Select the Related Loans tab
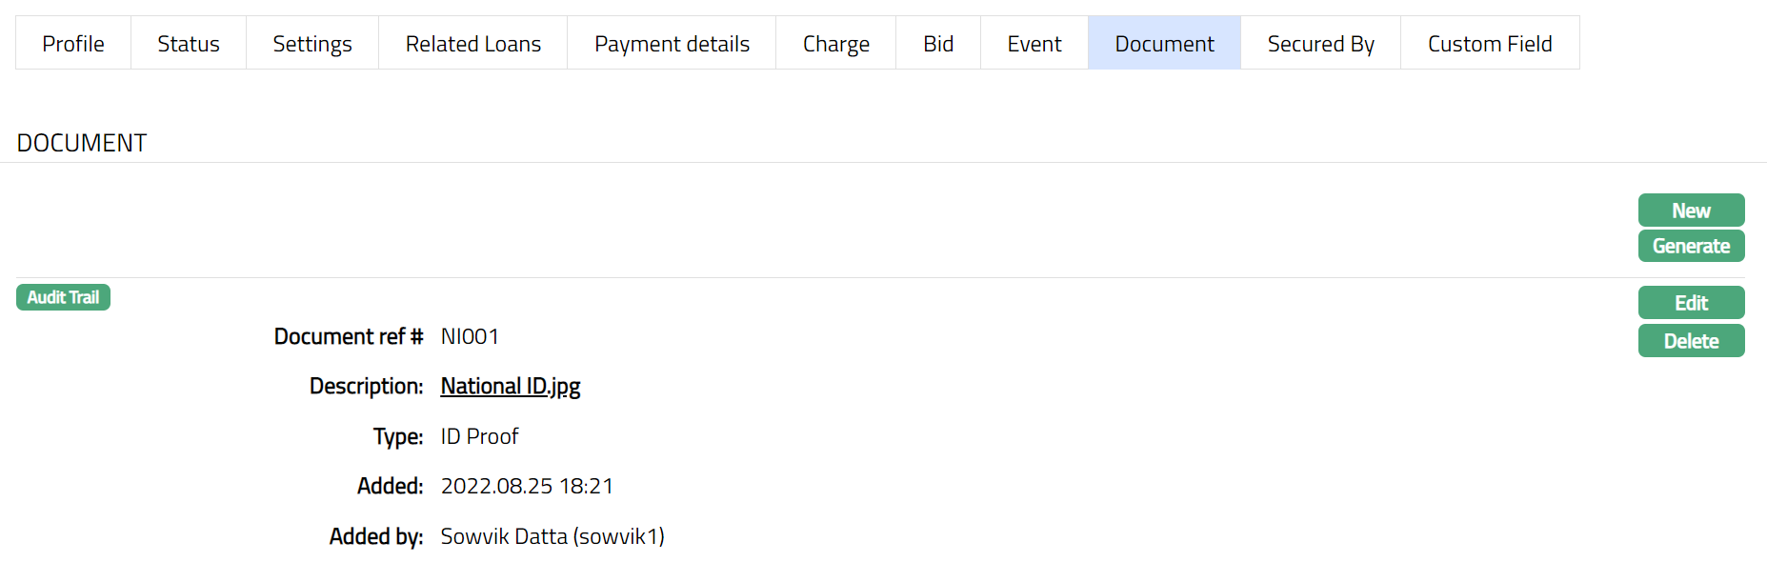 pyautogui.click(x=472, y=44)
